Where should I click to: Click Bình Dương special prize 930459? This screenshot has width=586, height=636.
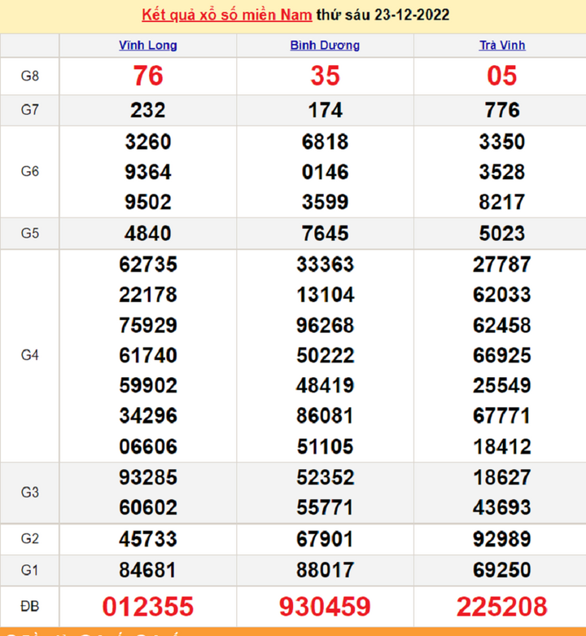(325, 607)
